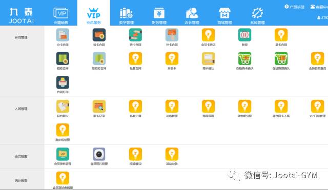Open 储物柜分配 lightbulb icon
The image size is (328, 190).
coord(244,107)
